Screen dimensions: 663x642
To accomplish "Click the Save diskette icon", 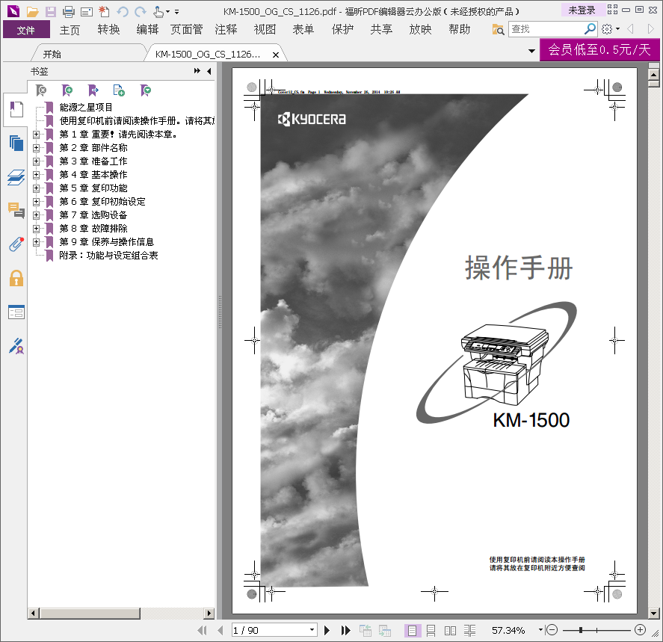I will pos(51,12).
